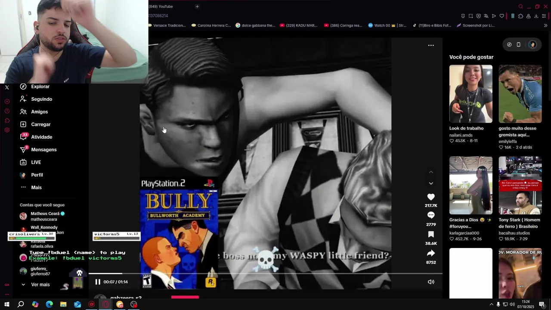Open the browser account icon
Screen dimensions: 551x310
coord(528,16)
